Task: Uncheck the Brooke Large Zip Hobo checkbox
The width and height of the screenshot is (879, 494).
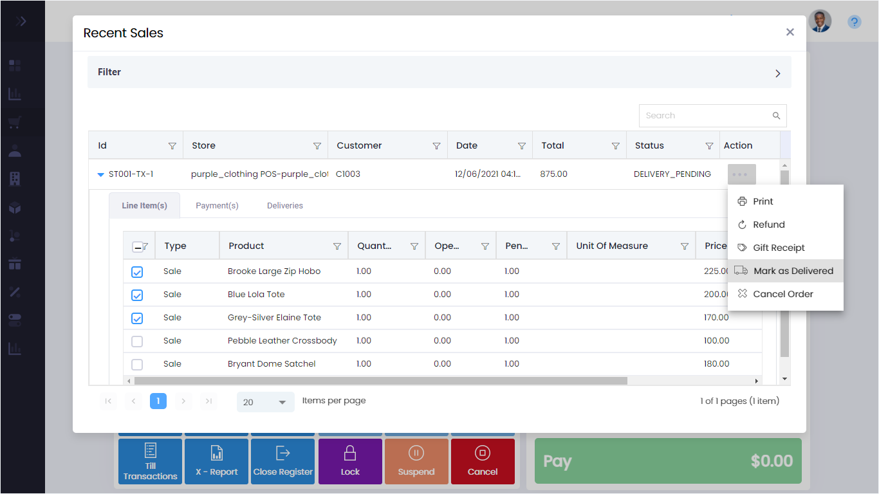Action: [x=137, y=272]
